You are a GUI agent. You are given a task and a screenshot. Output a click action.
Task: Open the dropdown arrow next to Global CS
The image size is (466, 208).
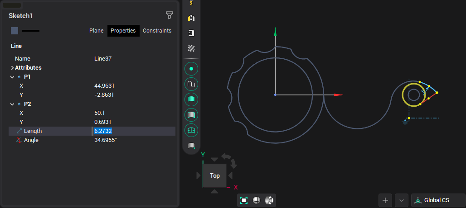[x=402, y=200]
